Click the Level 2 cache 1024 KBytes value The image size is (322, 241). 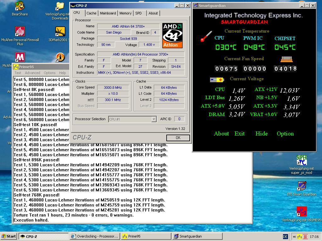(169, 100)
